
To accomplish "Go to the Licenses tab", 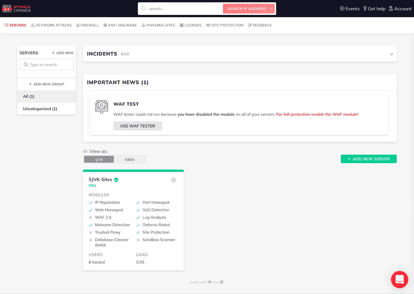I will click(191, 25).
